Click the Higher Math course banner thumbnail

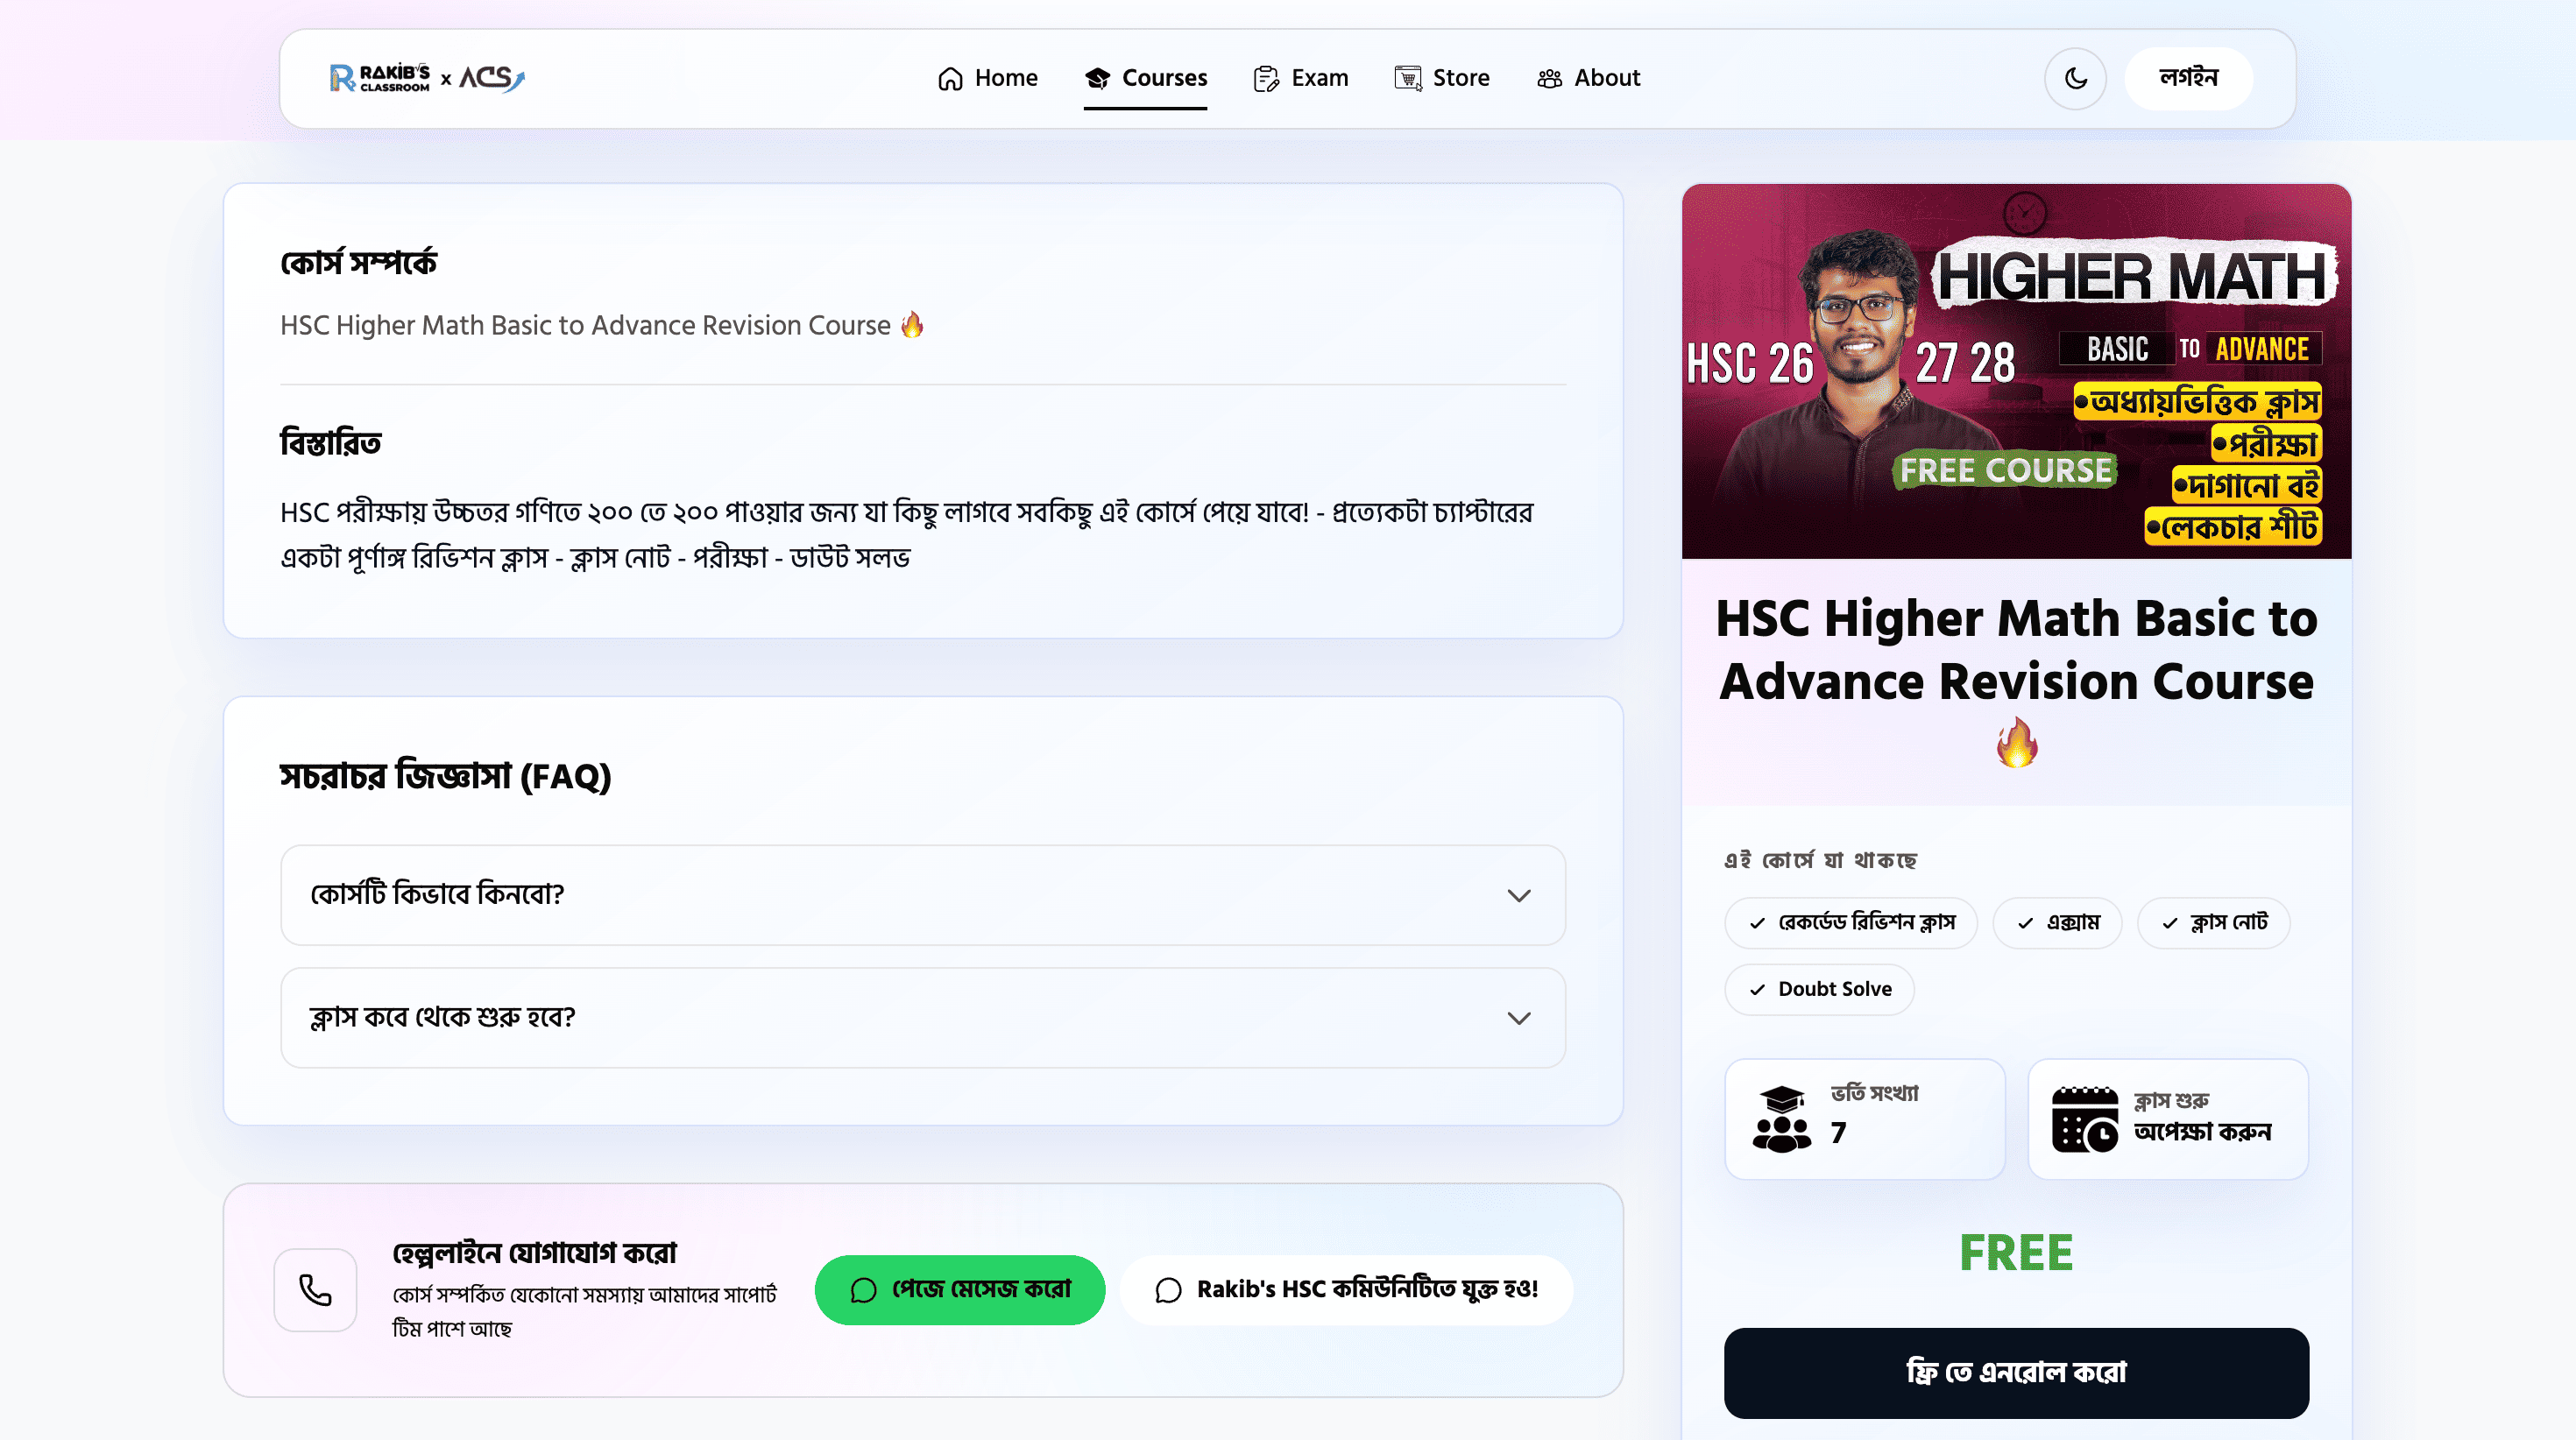2016,371
